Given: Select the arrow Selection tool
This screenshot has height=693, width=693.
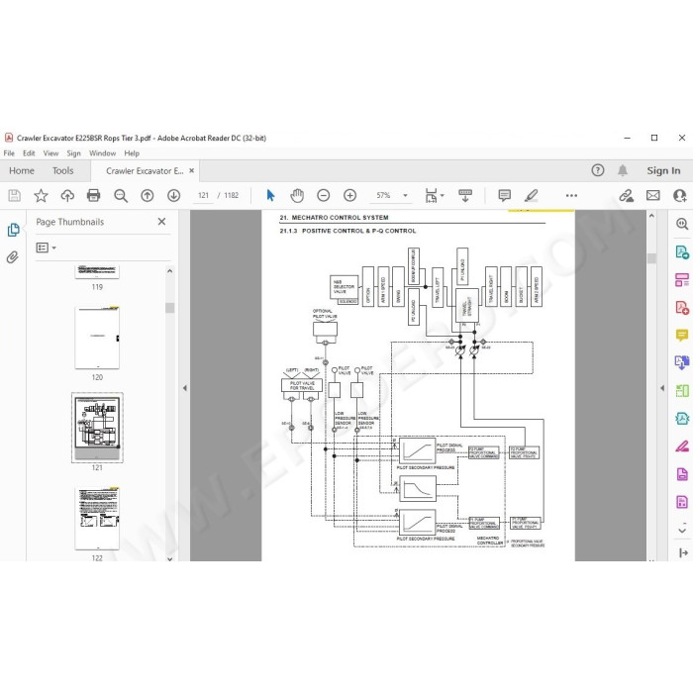Looking at the screenshot, I should [x=270, y=195].
